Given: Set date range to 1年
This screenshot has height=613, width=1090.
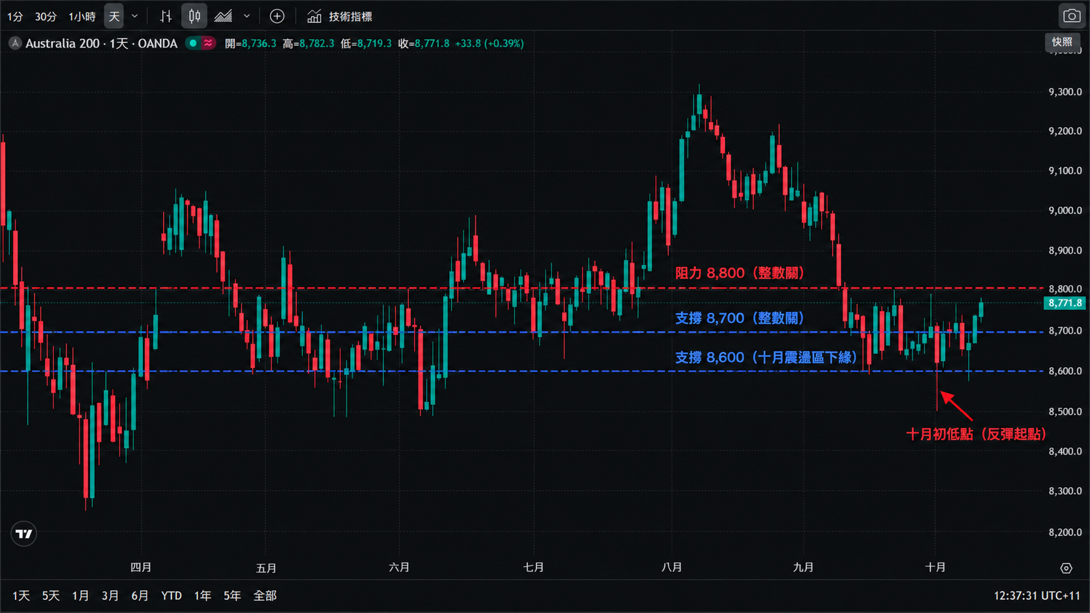Looking at the screenshot, I should (203, 595).
